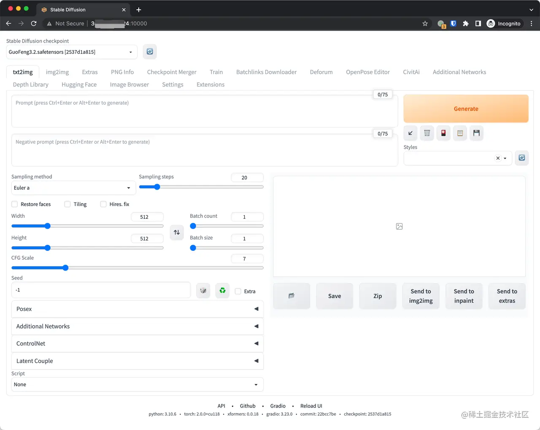This screenshot has height=430, width=540.
Task: Open the API footer link
Action: click(221, 406)
